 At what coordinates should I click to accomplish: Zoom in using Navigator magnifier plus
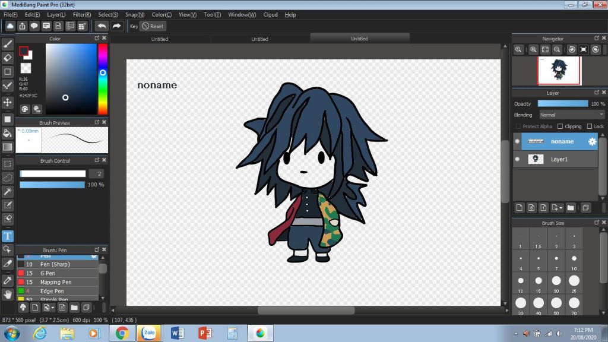pos(533,50)
